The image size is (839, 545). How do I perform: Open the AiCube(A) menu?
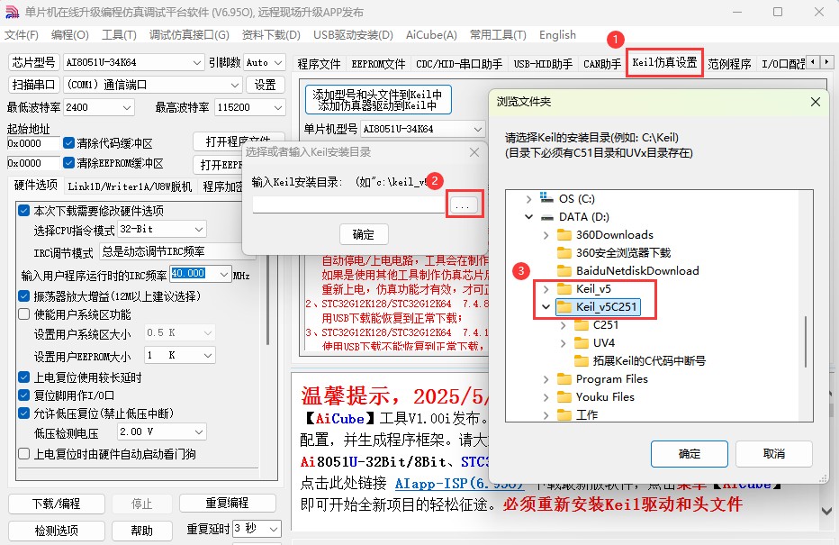point(431,35)
